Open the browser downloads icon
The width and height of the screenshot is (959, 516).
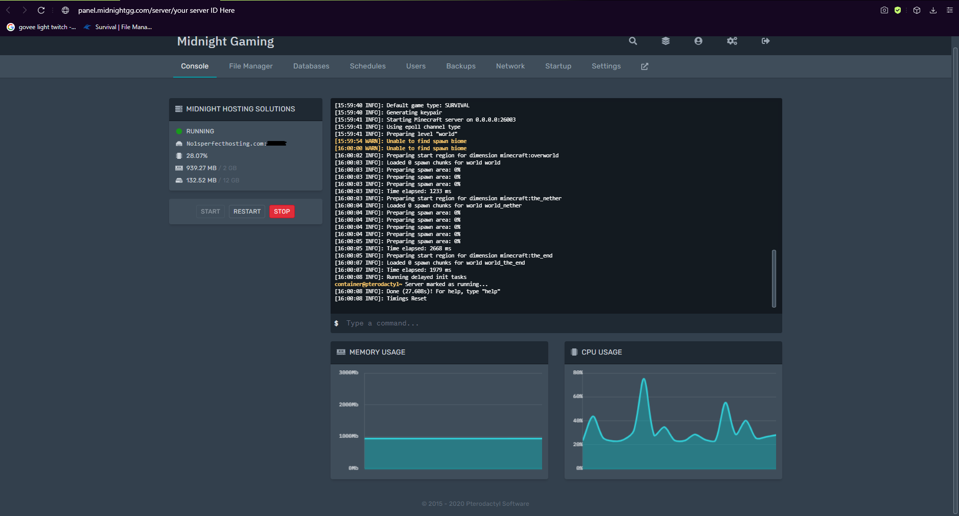pos(933,10)
